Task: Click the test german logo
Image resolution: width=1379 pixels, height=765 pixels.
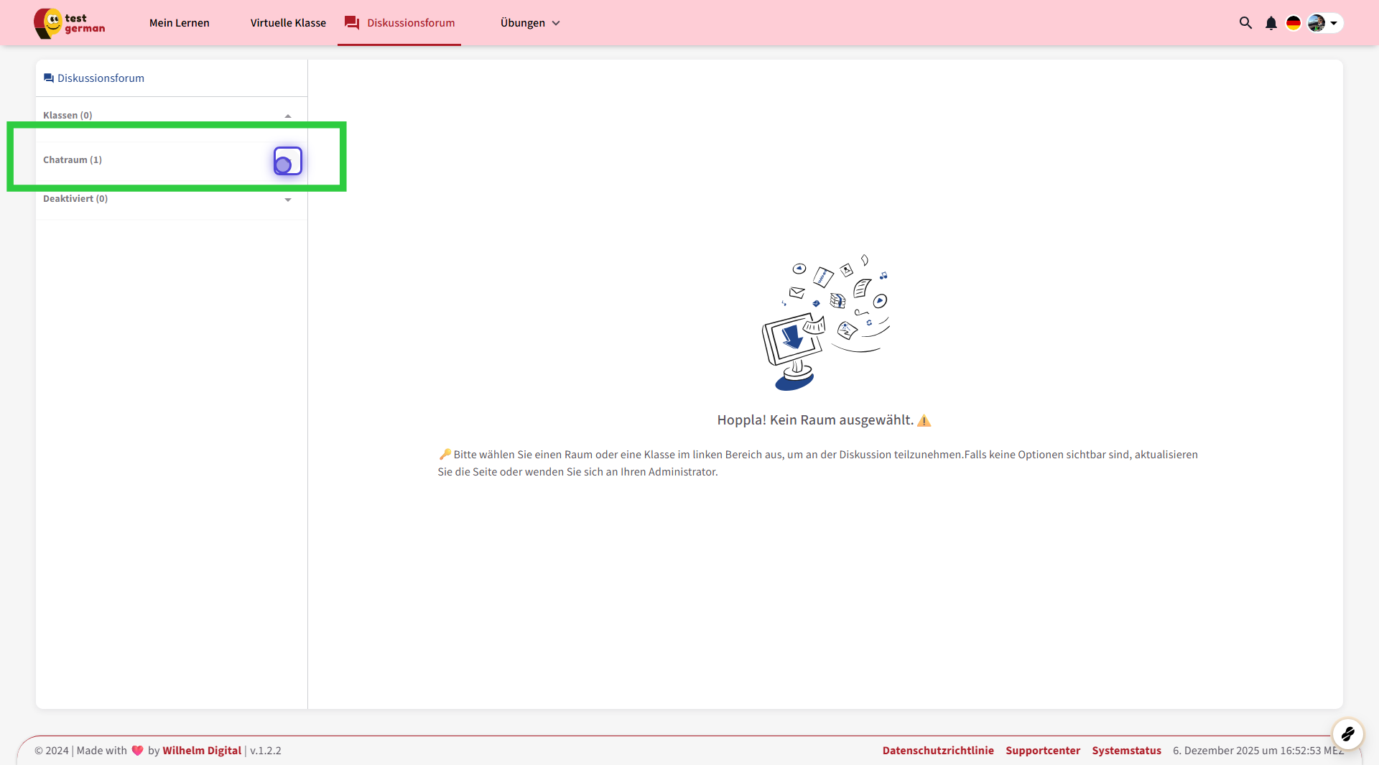Action: coord(70,23)
